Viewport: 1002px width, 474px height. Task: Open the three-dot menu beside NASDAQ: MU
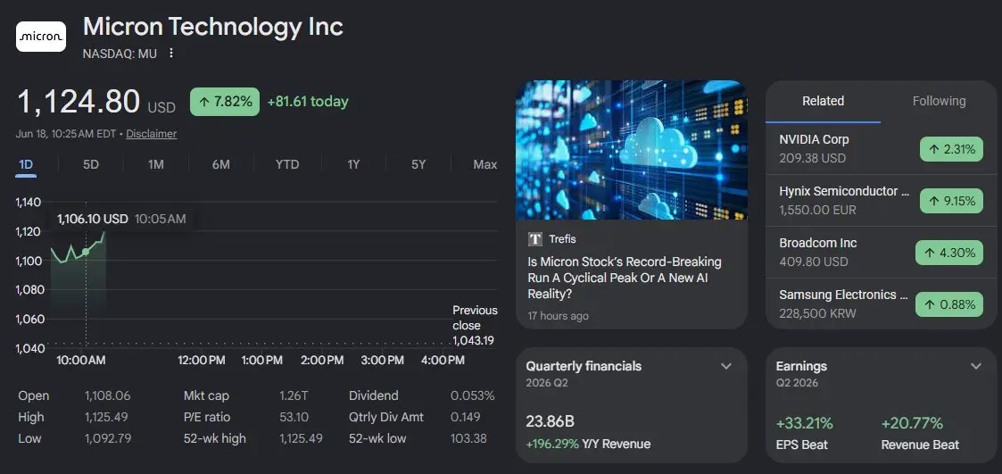pos(170,53)
